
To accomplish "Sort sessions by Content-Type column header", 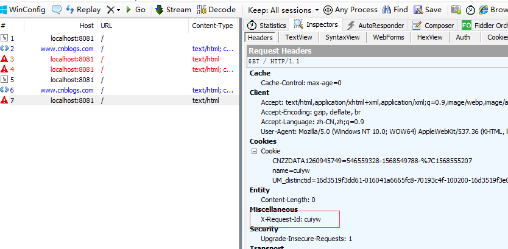I will [213, 26].
